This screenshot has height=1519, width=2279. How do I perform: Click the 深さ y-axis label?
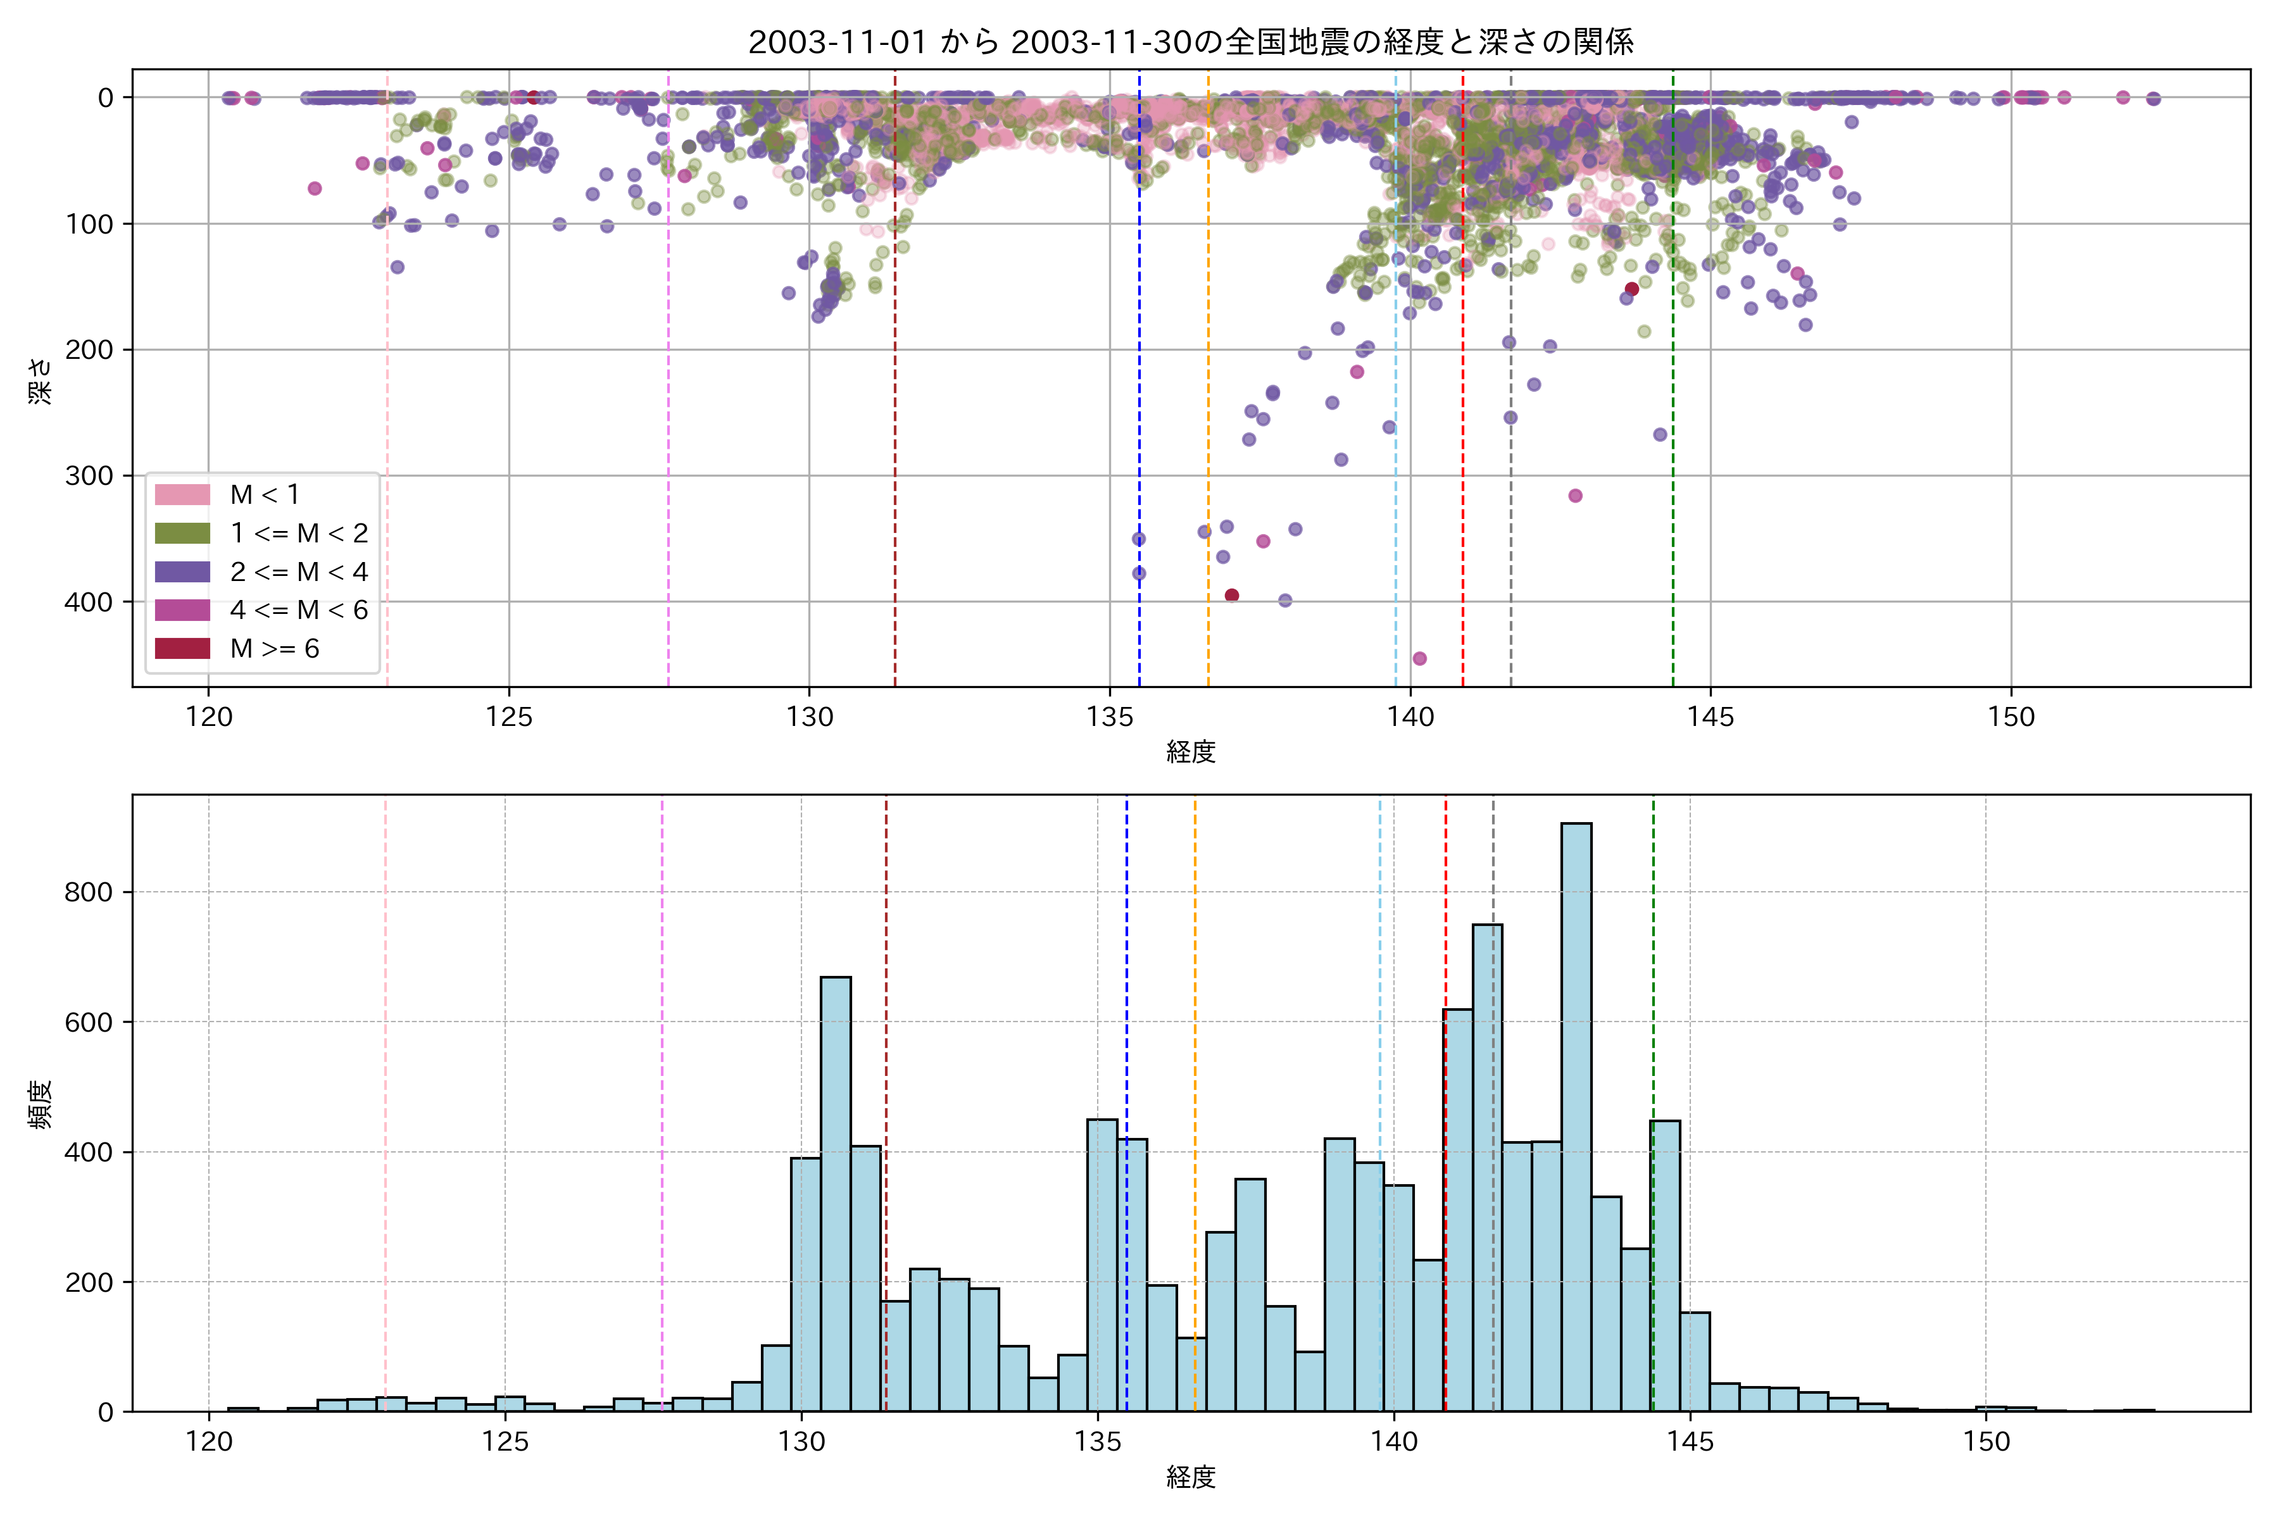pyautogui.click(x=40, y=381)
